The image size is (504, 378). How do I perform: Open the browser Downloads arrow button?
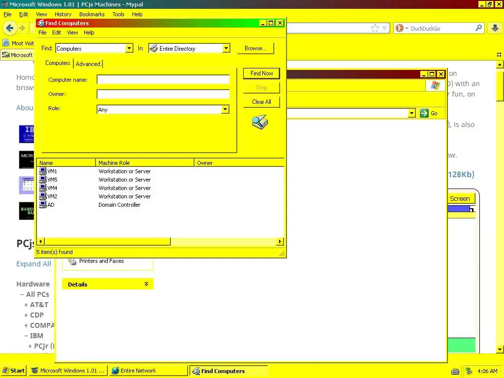[x=495, y=28]
